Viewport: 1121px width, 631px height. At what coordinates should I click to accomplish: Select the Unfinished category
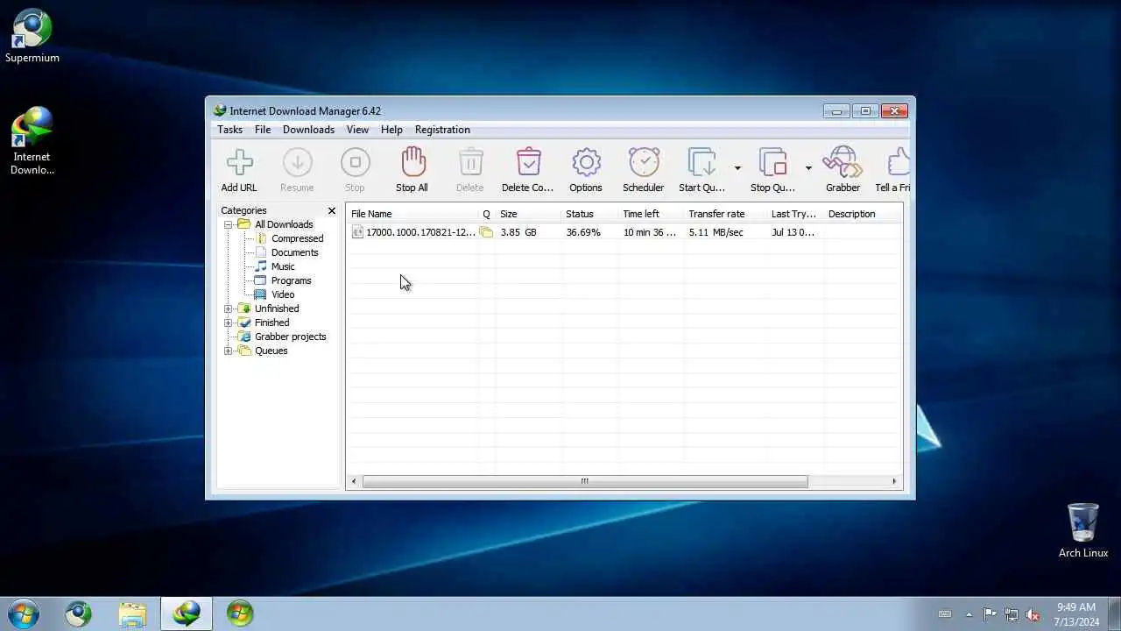(277, 308)
